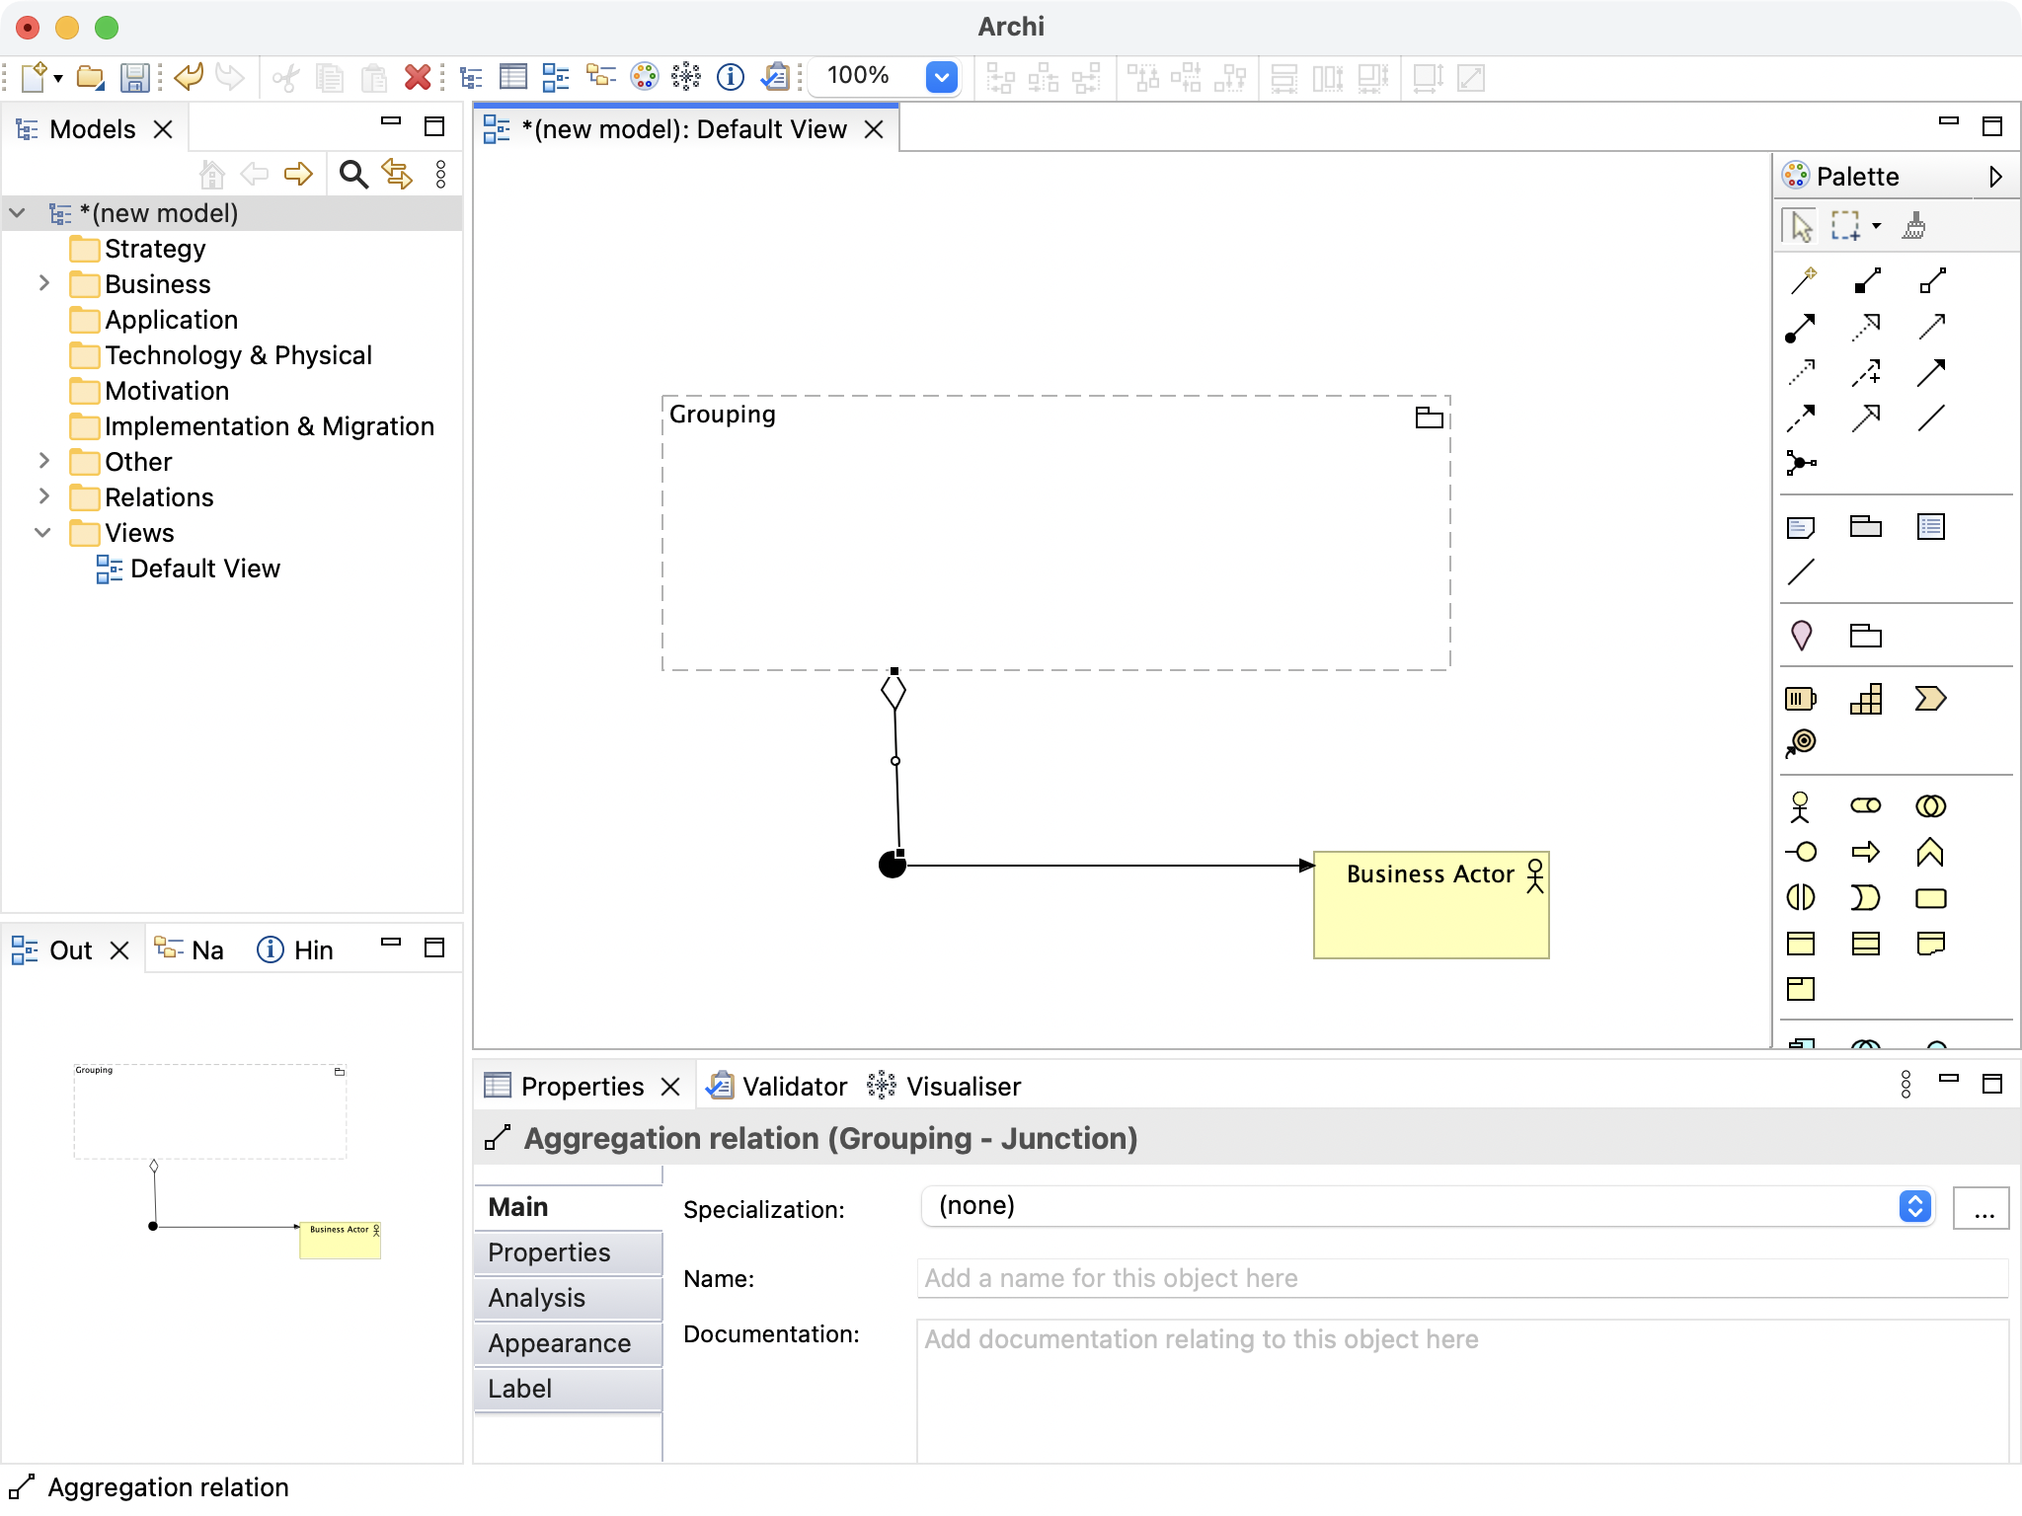Viewport: 2022px width, 1516px height.
Task: Switch to the Validator tab
Action: (x=777, y=1087)
